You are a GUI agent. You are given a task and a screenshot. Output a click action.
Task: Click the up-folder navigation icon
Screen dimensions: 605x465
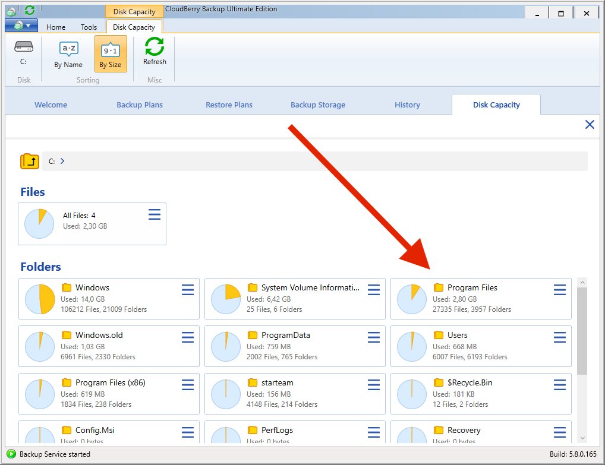point(30,161)
